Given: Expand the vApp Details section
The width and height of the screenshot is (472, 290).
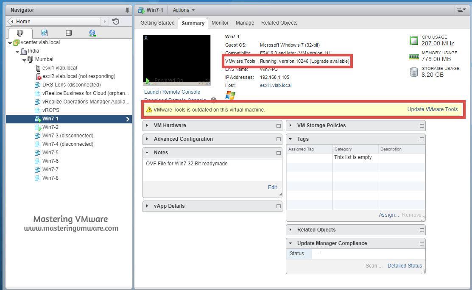Looking at the screenshot, I should pos(147,206).
